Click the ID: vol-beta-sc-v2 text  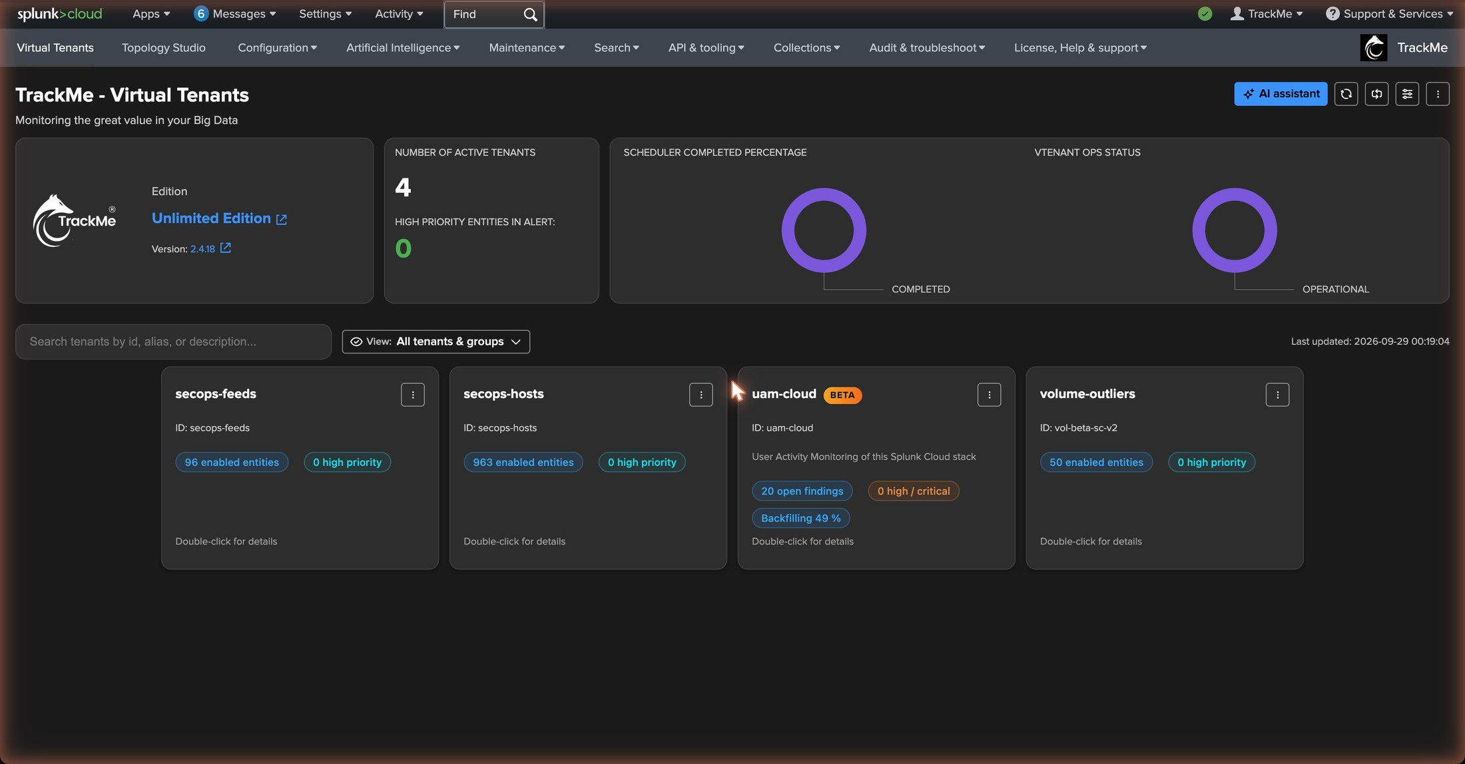(1079, 428)
